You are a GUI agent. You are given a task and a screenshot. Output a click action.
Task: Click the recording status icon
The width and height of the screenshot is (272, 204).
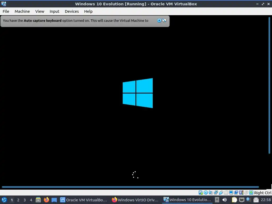236,193
